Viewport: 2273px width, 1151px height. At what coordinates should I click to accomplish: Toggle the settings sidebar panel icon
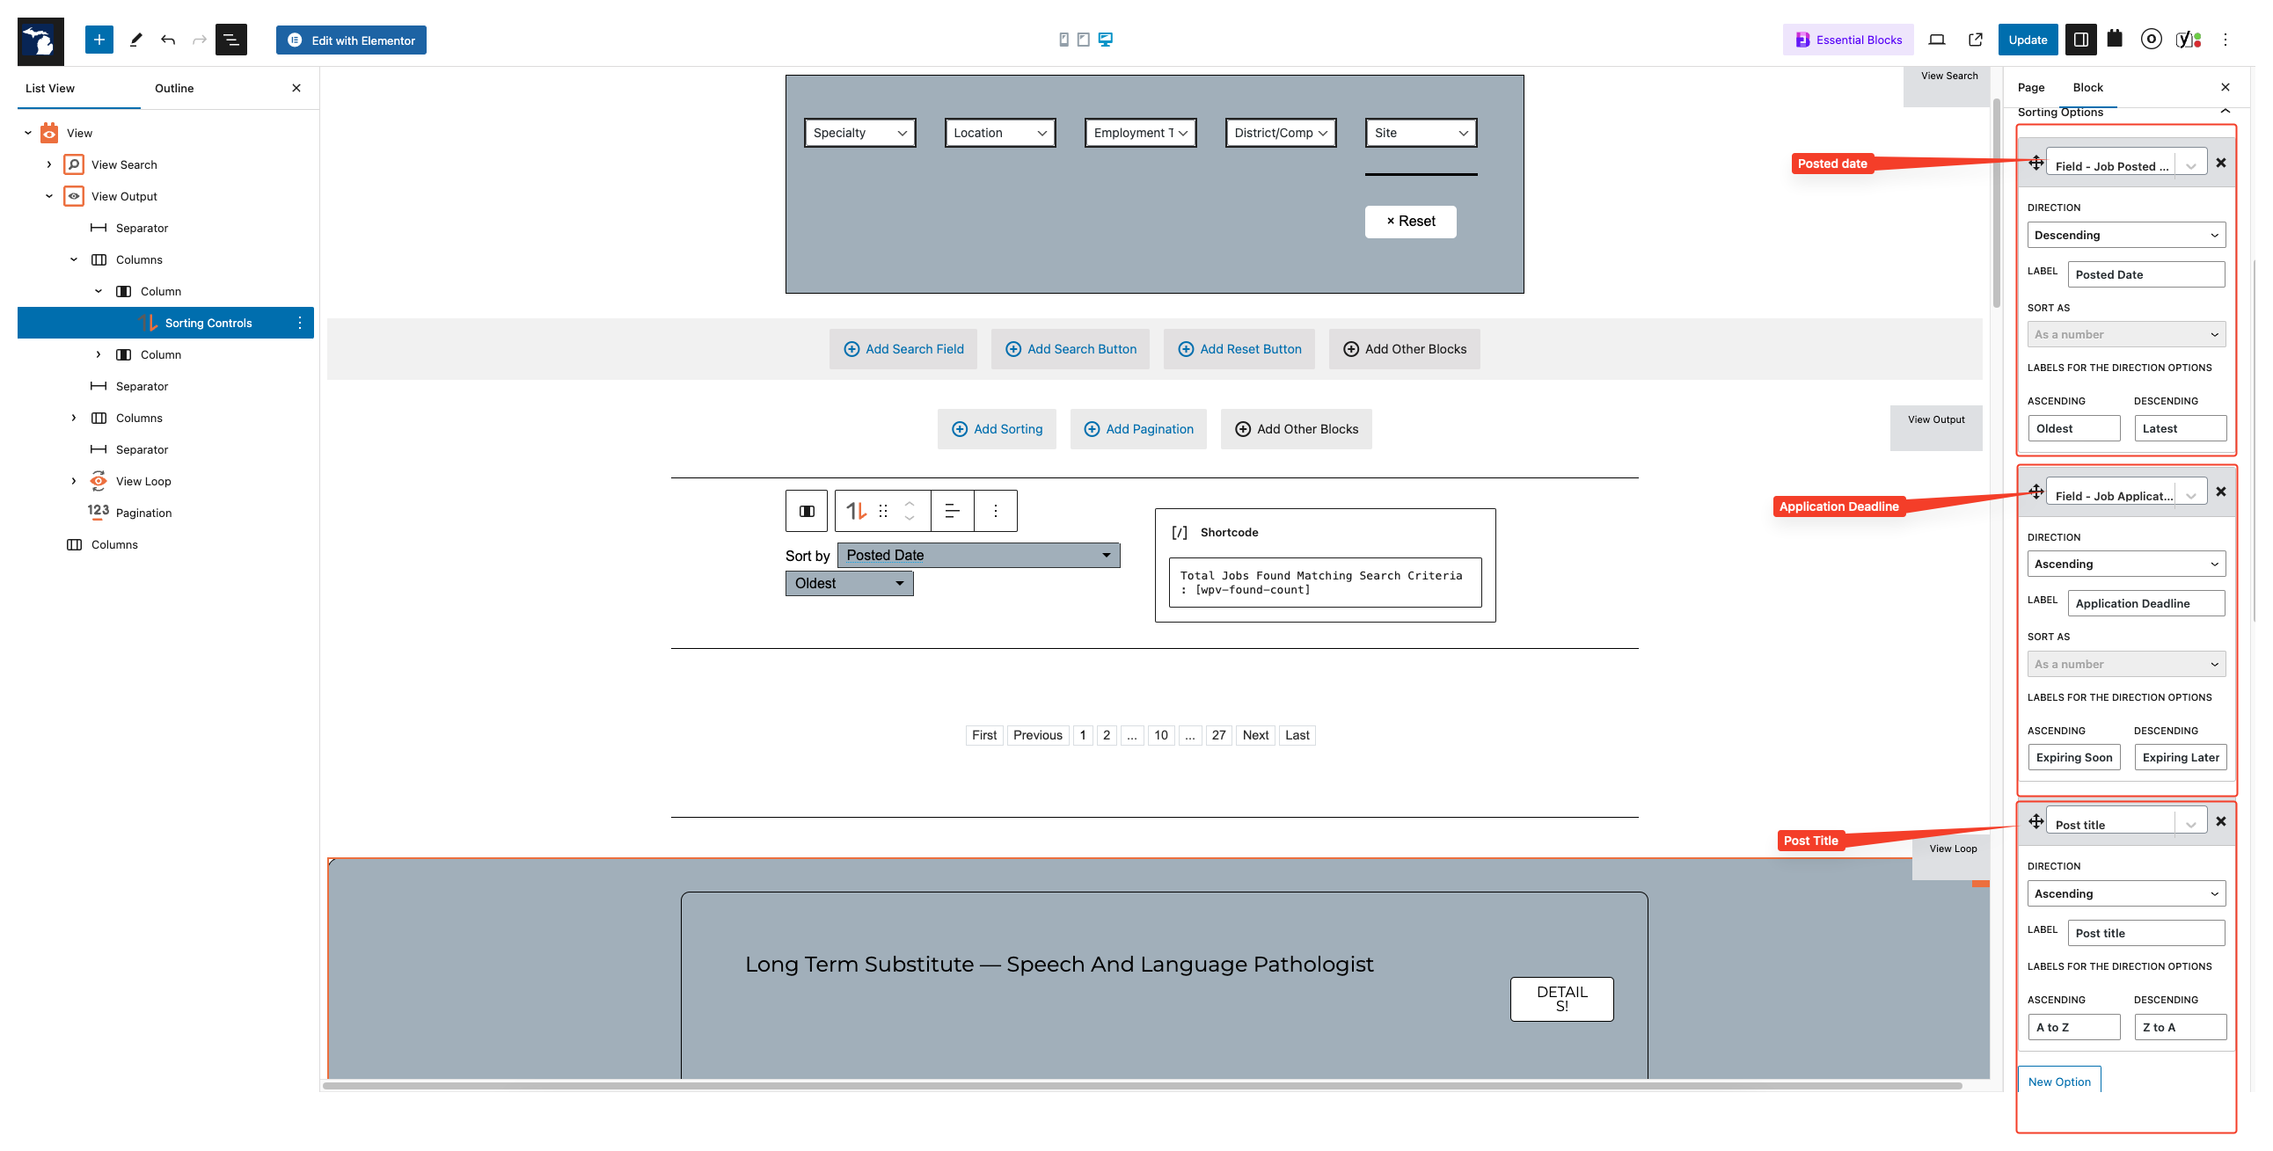(x=2079, y=40)
